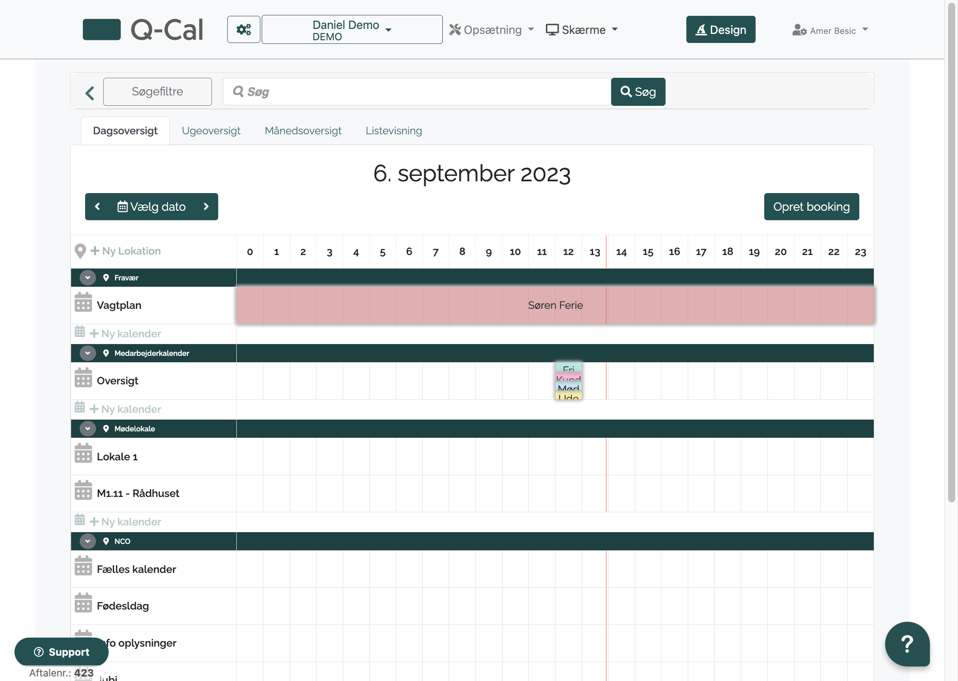
Task: Click the Lokale 1 calendar icon
Action: 83,453
